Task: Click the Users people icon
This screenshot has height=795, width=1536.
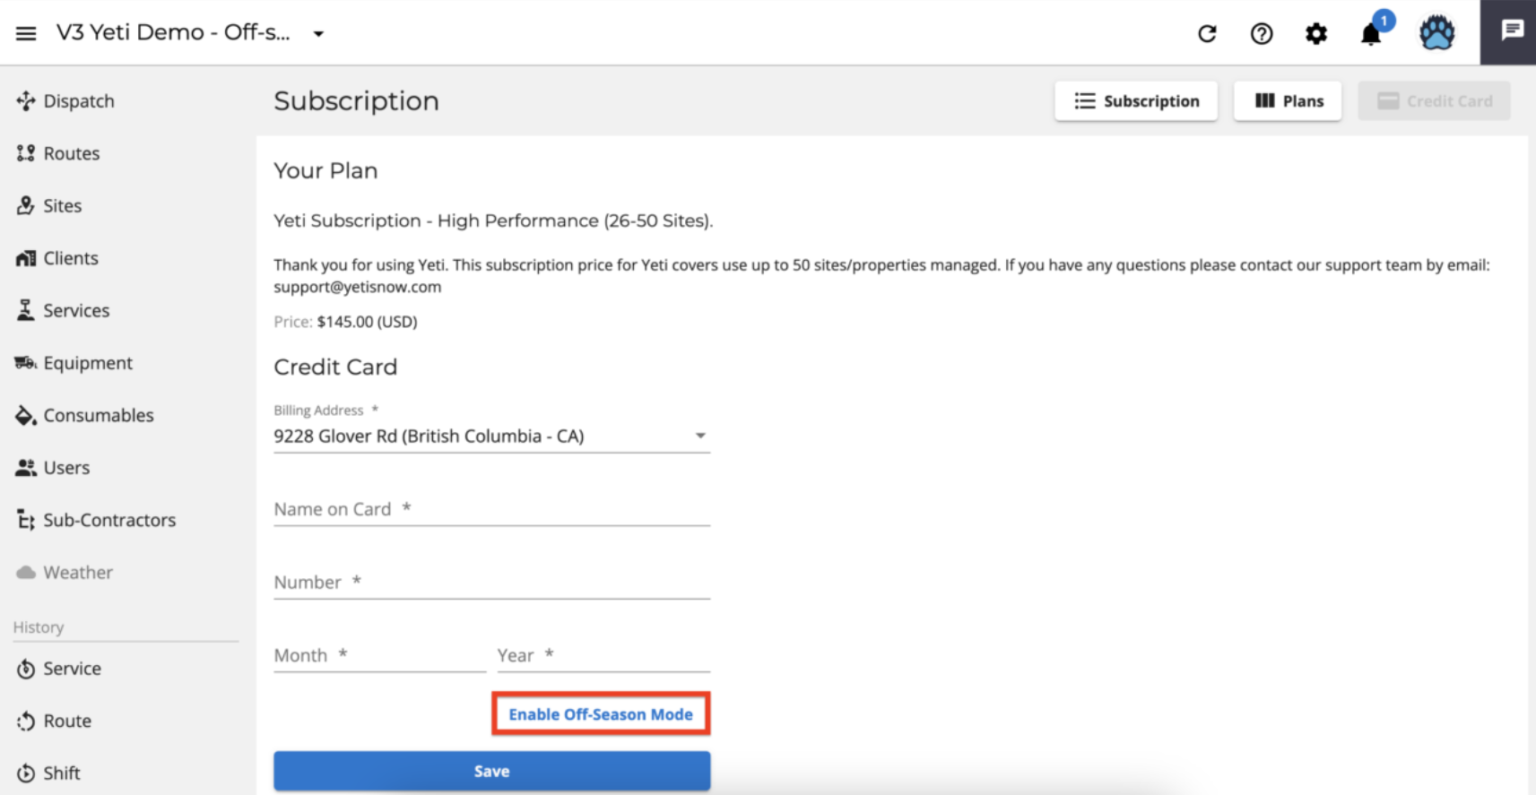Action: (25, 468)
